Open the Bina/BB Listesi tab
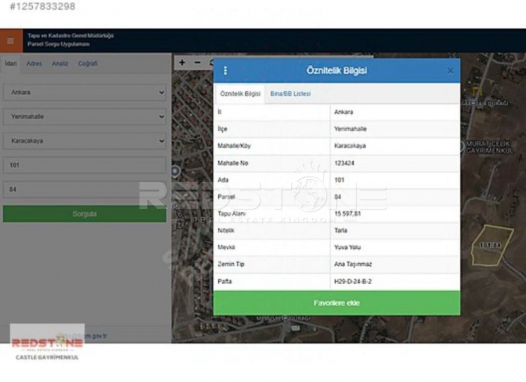The image size is (526, 382). click(290, 94)
